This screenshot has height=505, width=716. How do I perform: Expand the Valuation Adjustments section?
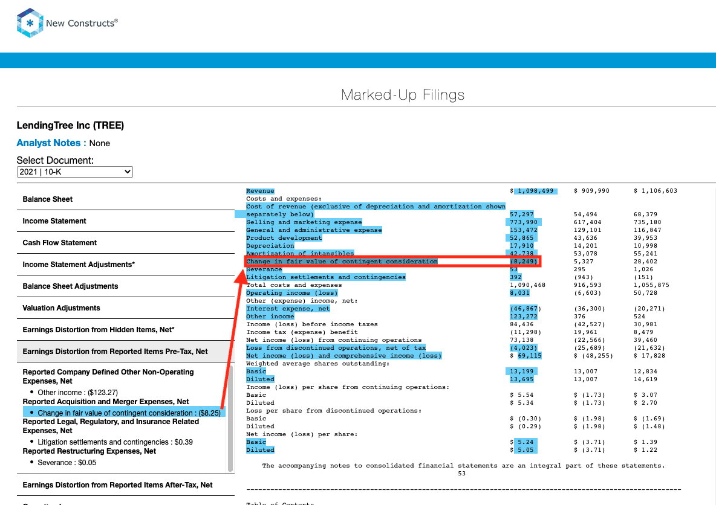tap(126, 308)
